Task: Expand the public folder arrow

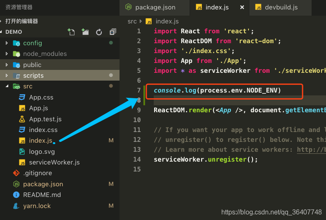Action: click(7, 65)
